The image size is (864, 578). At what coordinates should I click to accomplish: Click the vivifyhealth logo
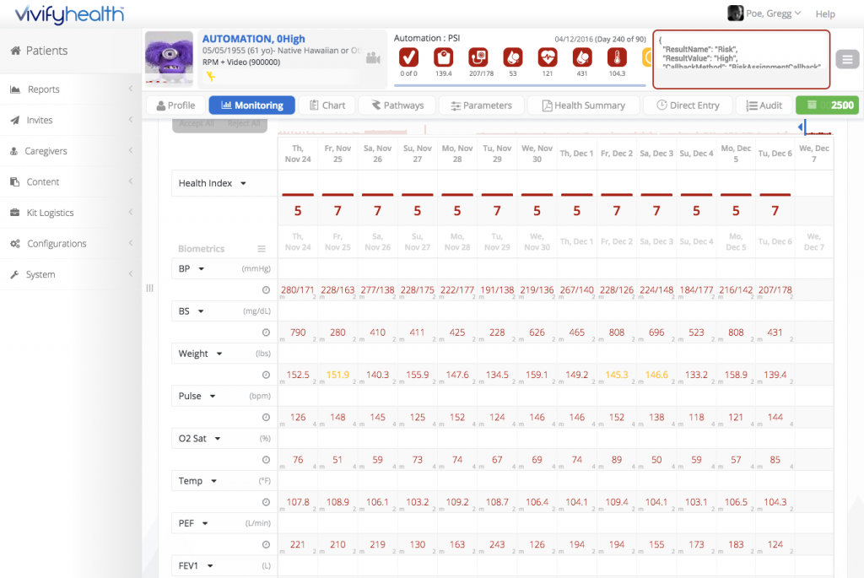point(69,14)
